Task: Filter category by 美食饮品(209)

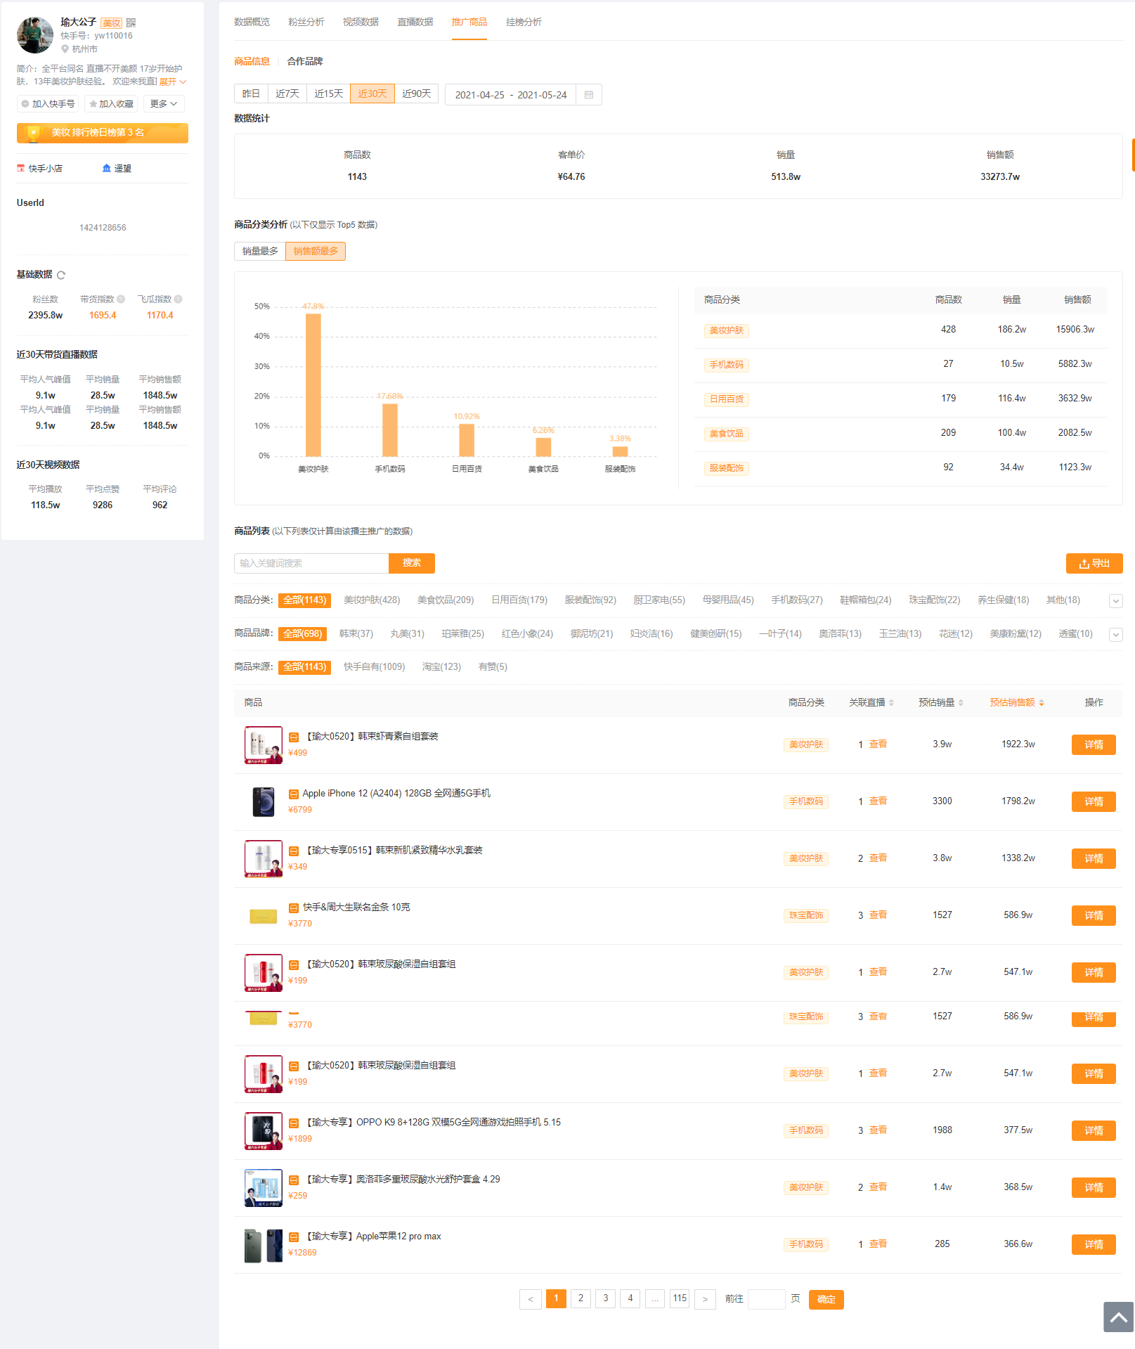Action: tap(446, 600)
